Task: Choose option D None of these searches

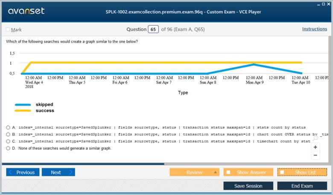Action: point(8,148)
